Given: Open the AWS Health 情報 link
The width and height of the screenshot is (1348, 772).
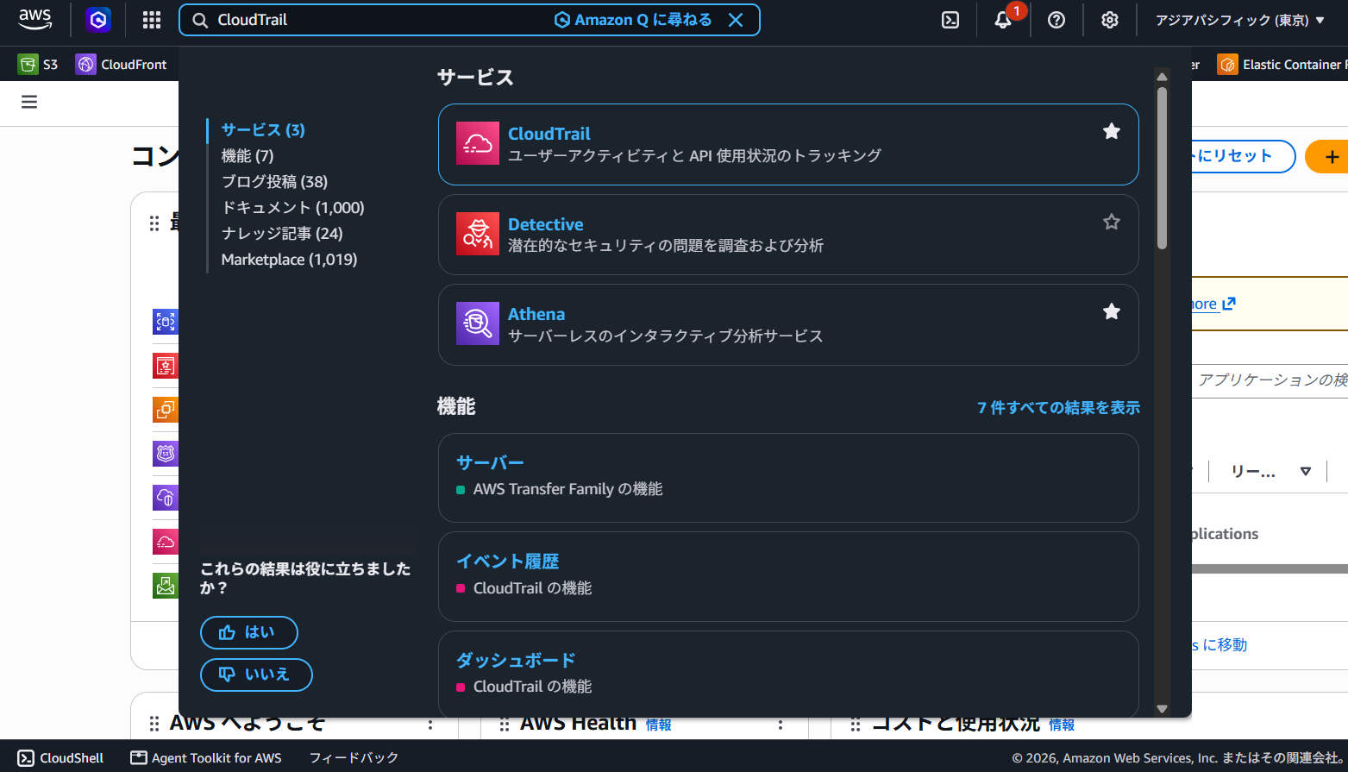Looking at the screenshot, I should coord(659,725).
